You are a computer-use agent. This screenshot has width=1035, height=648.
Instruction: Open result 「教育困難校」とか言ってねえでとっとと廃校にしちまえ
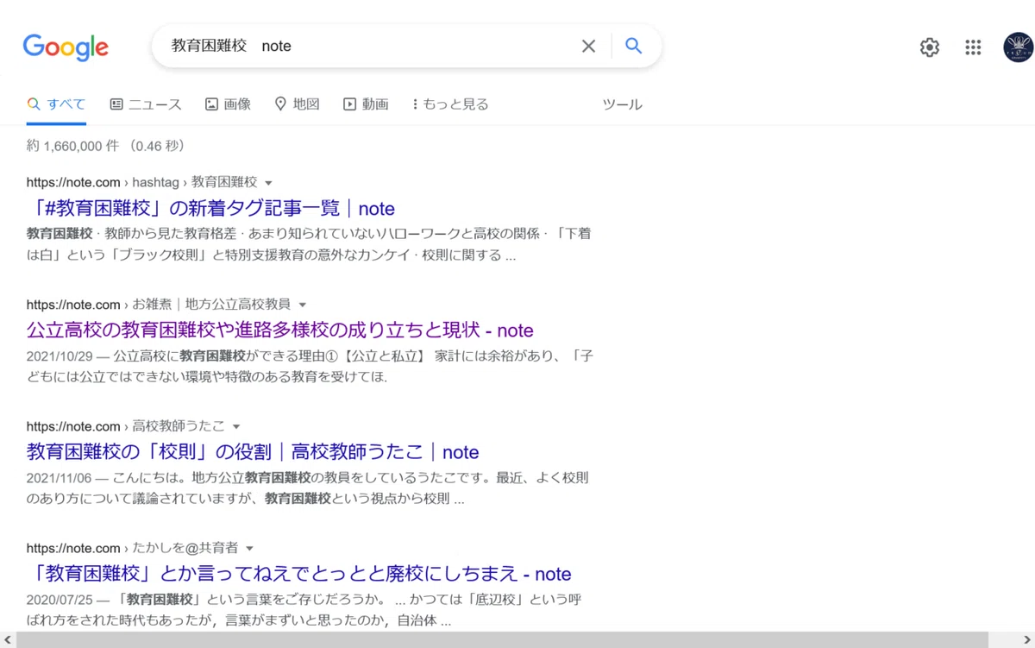298,574
